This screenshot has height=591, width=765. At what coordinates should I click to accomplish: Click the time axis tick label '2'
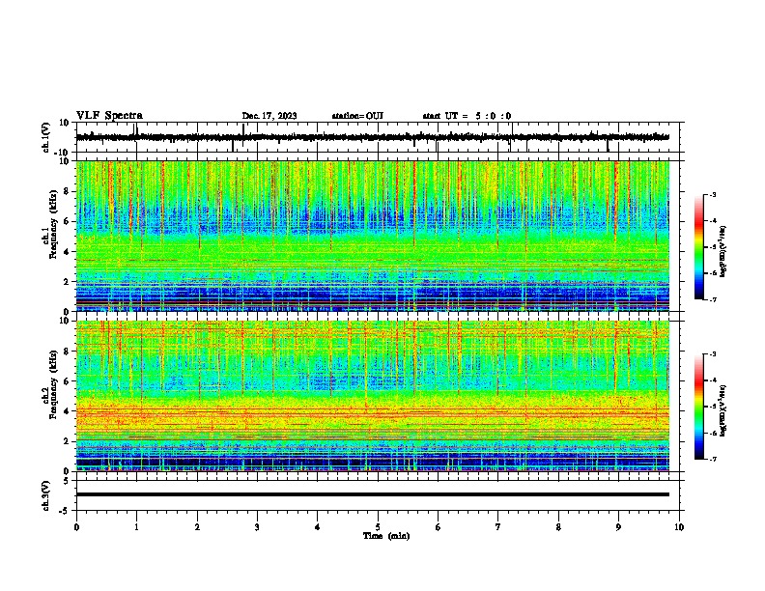197,527
